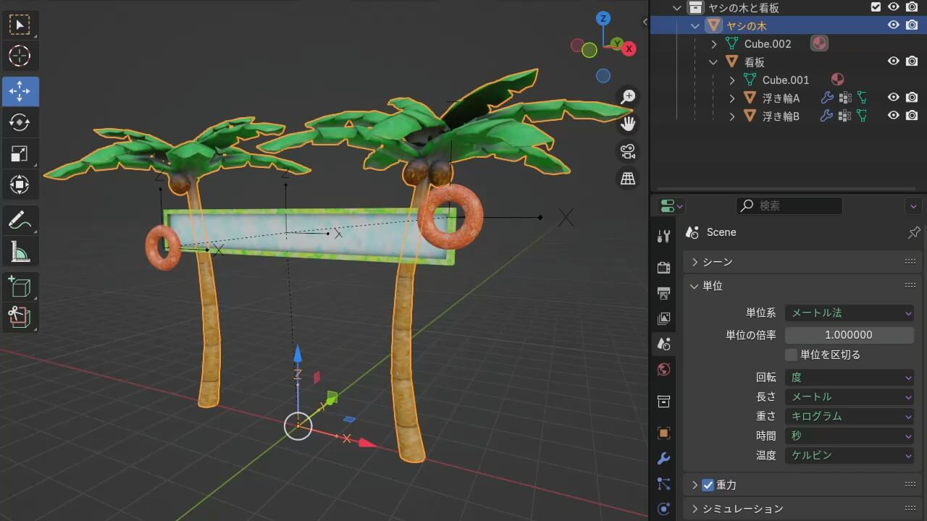
Task: Collapse the ヤシの木 collection
Action: click(694, 25)
